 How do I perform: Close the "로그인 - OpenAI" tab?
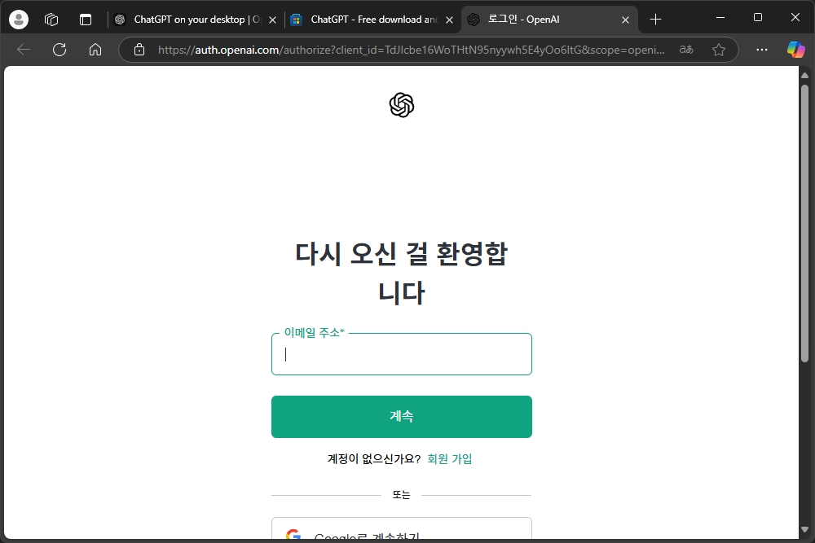coord(625,20)
